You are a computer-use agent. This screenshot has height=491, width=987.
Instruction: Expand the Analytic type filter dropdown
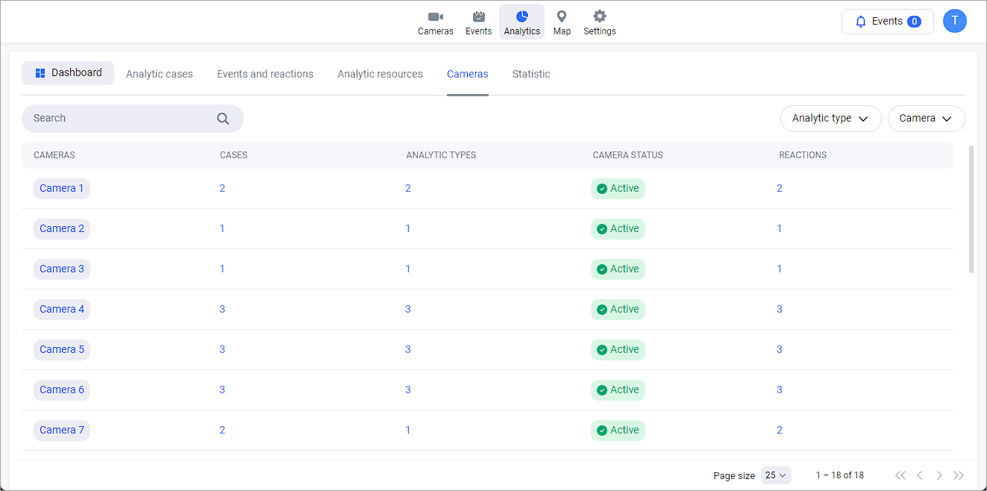point(830,119)
